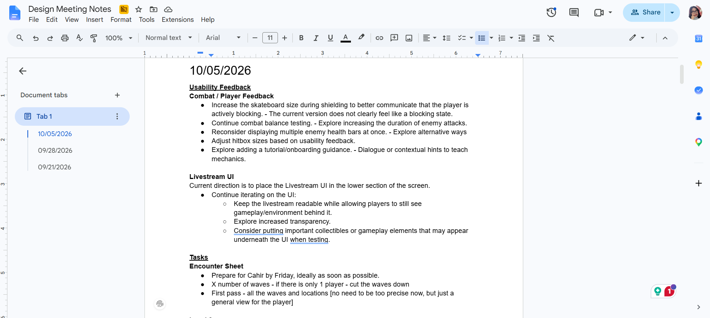Open the Insert menu
The image size is (710, 318).
[x=94, y=20]
